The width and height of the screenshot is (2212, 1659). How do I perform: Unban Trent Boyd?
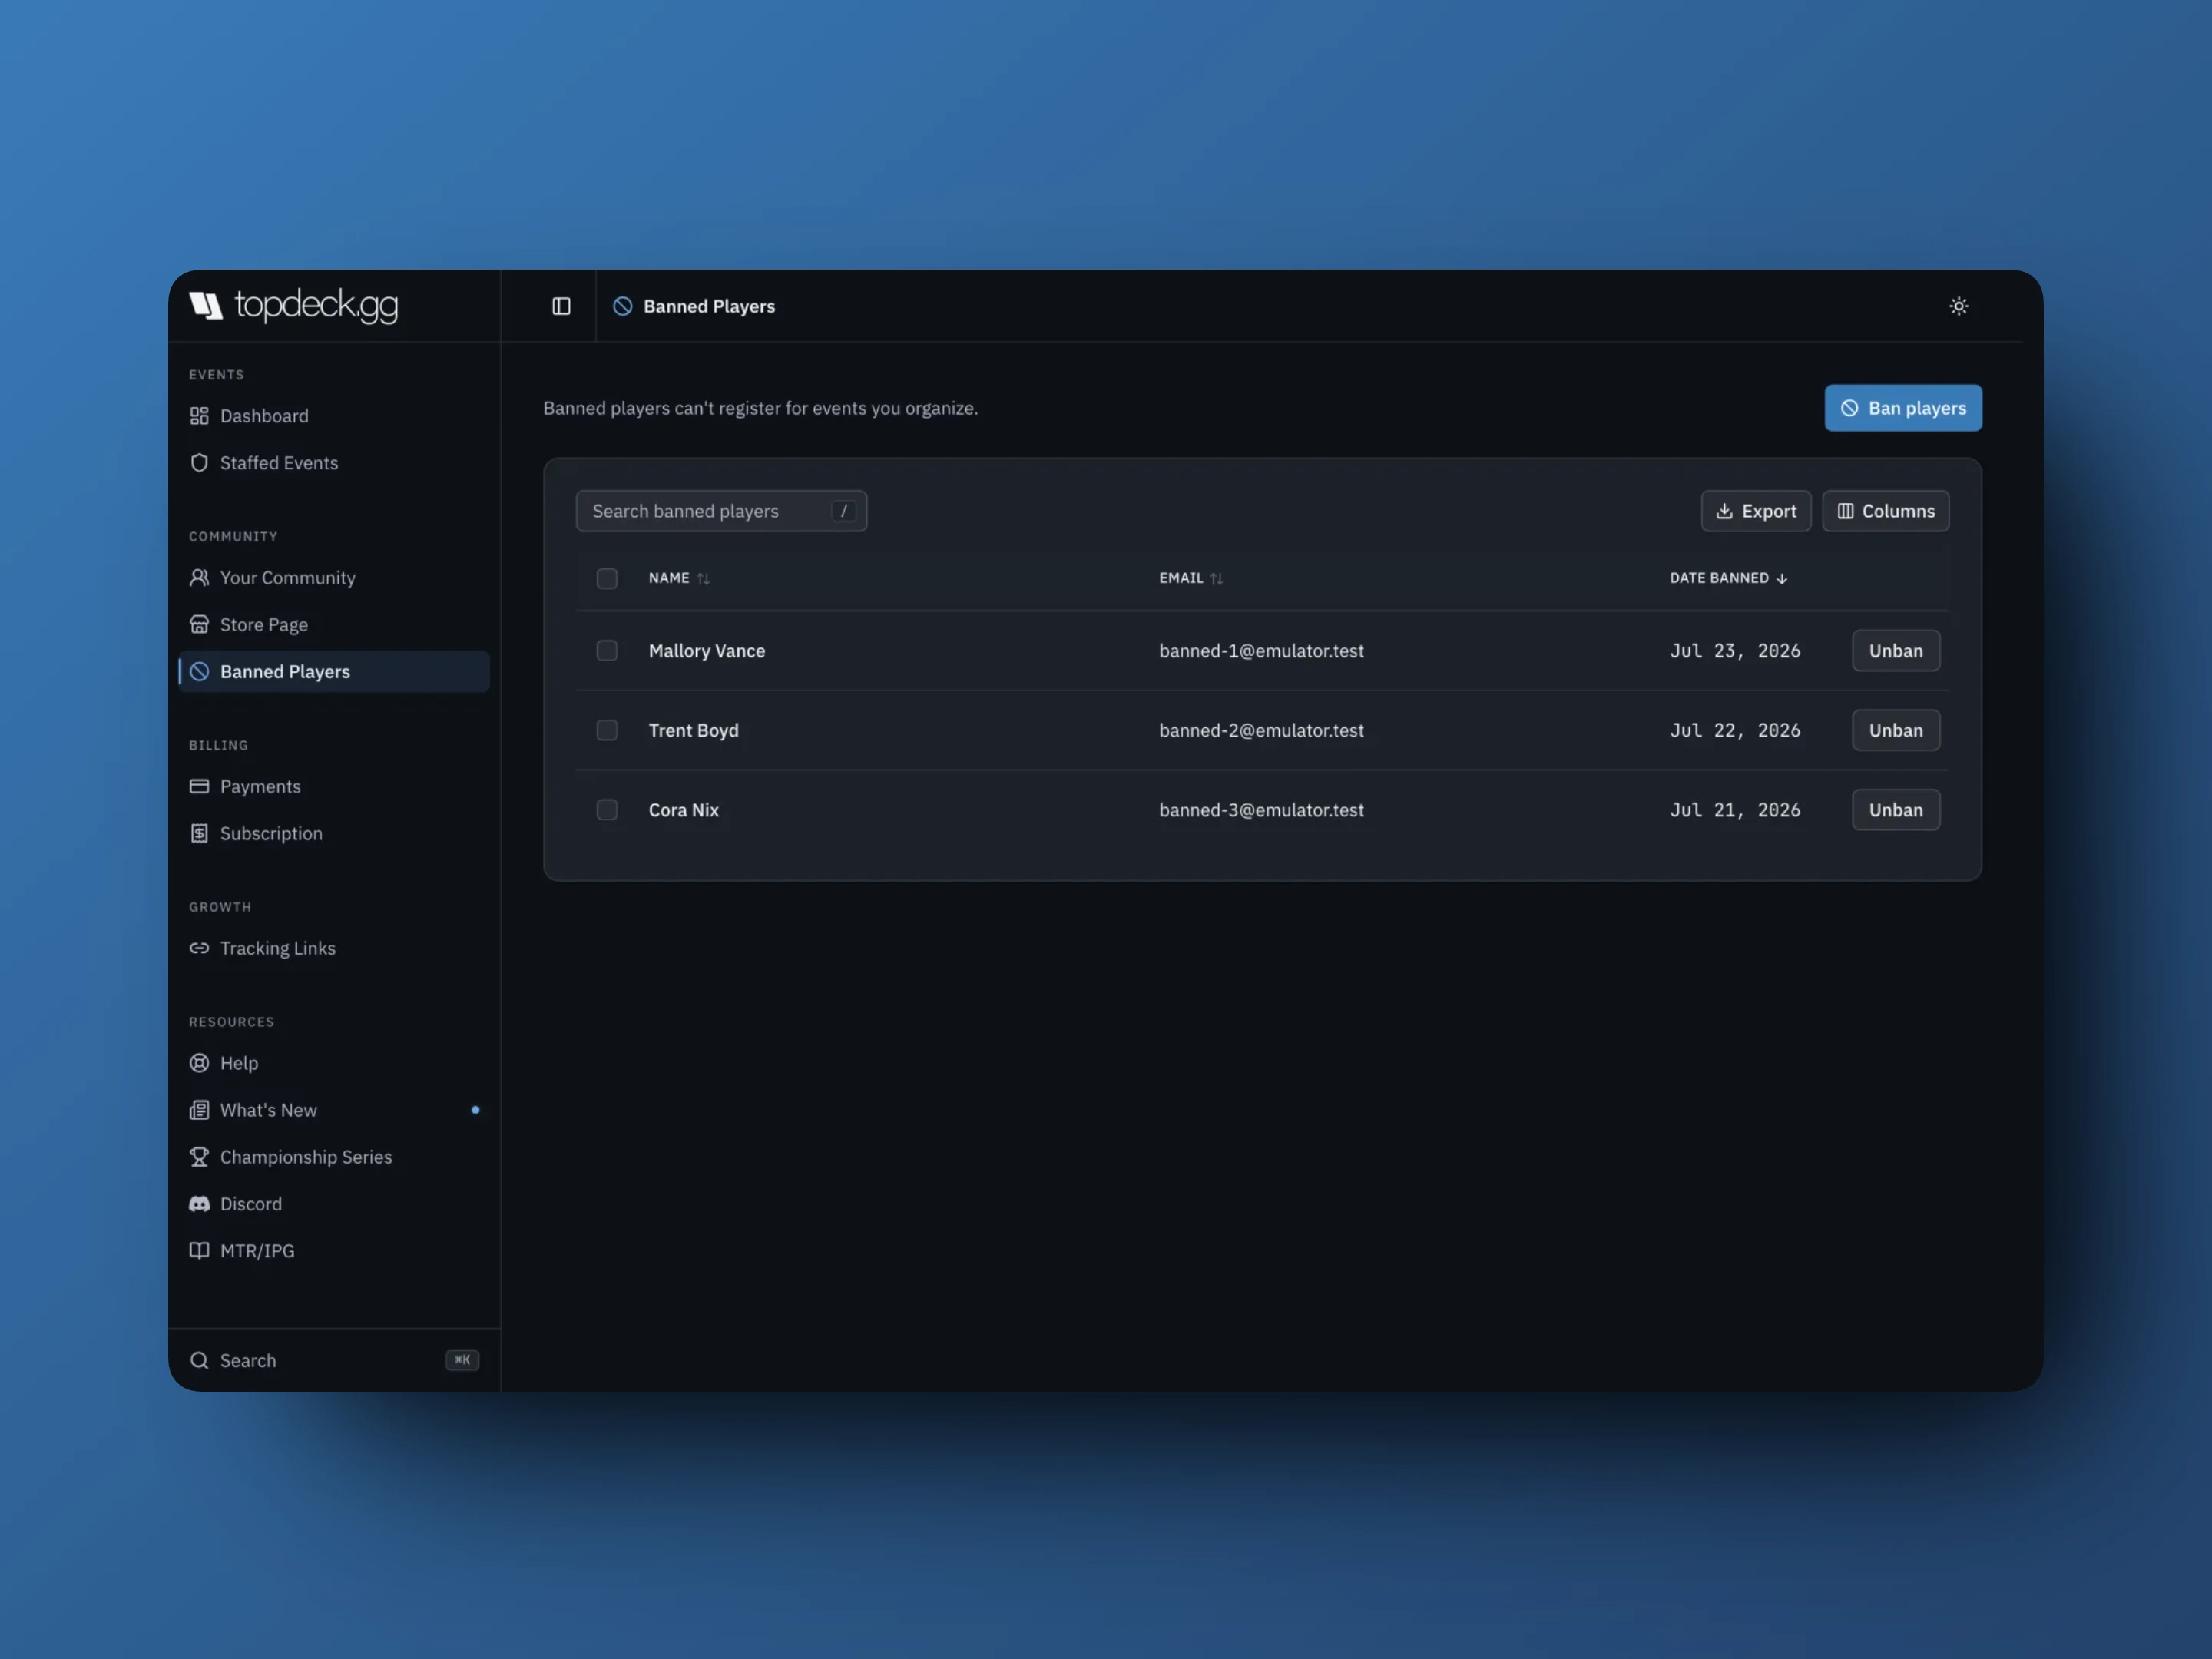point(1895,730)
